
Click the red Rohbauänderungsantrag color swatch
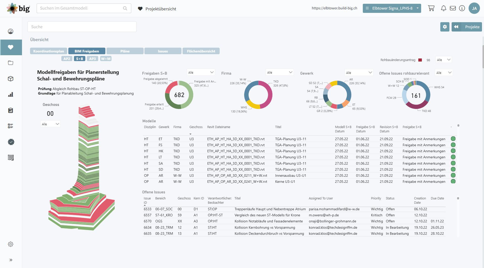420,60
